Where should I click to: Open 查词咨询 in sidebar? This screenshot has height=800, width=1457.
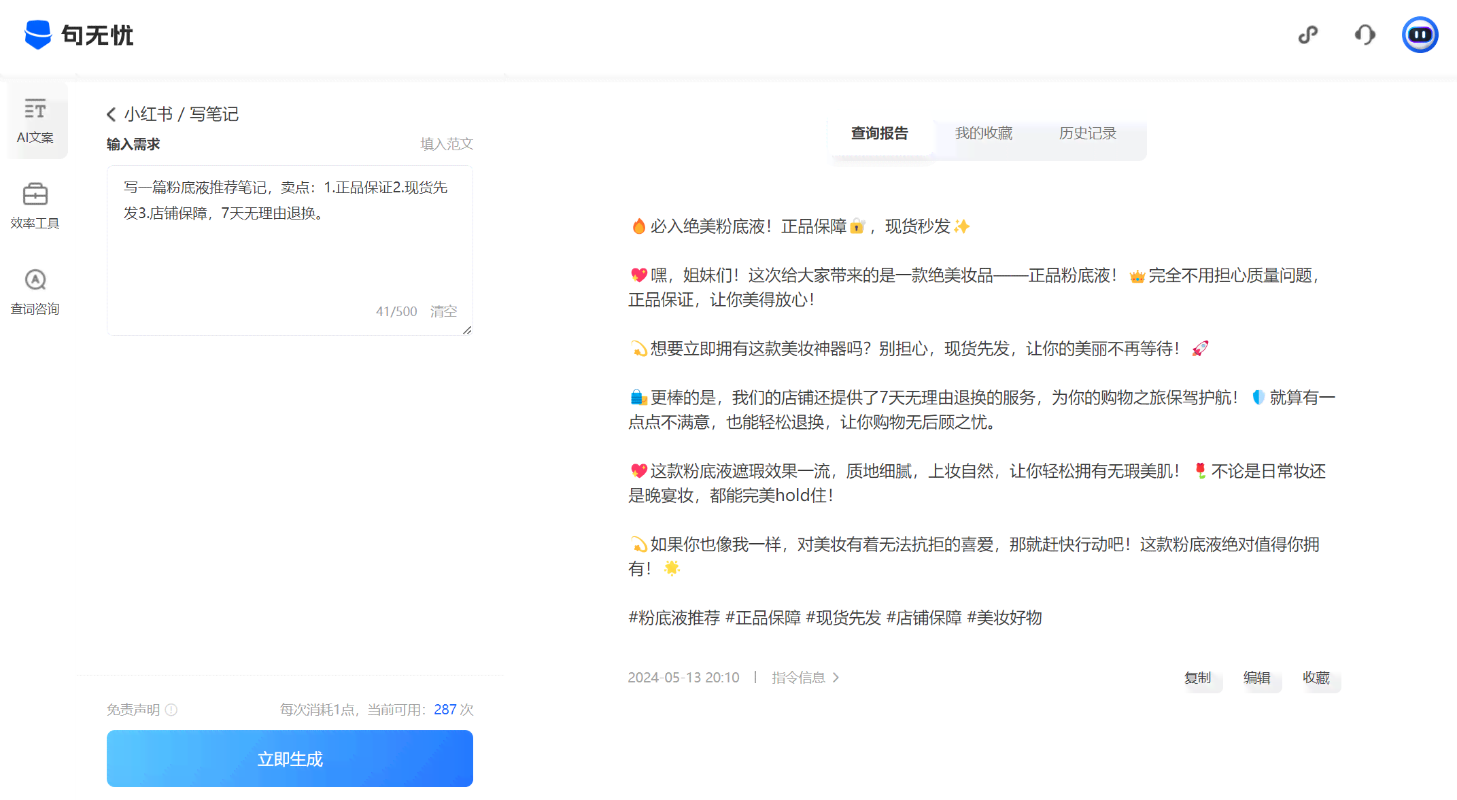(x=35, y=292)
